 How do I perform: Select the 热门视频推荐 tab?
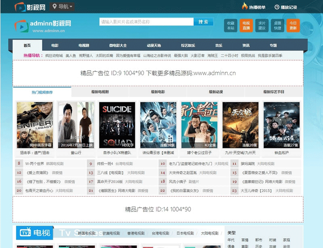click(x=42, y=92)
